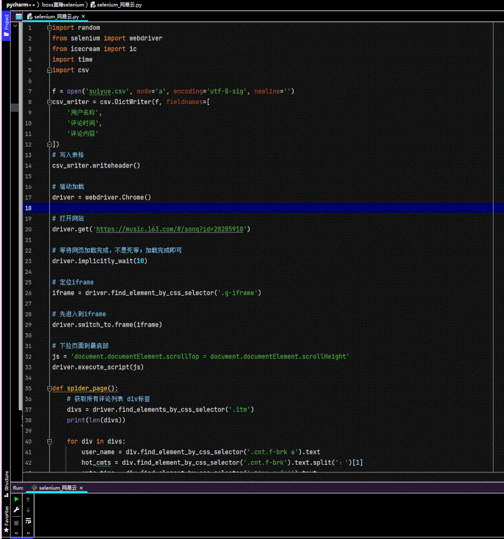Screen dimensions: 504x539
Task: Click comment # 定位iframe
Action: point(73,282)
